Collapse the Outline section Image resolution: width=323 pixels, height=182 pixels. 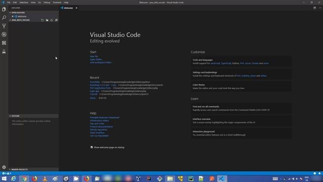pyautogui.click(x=34, y=116)
